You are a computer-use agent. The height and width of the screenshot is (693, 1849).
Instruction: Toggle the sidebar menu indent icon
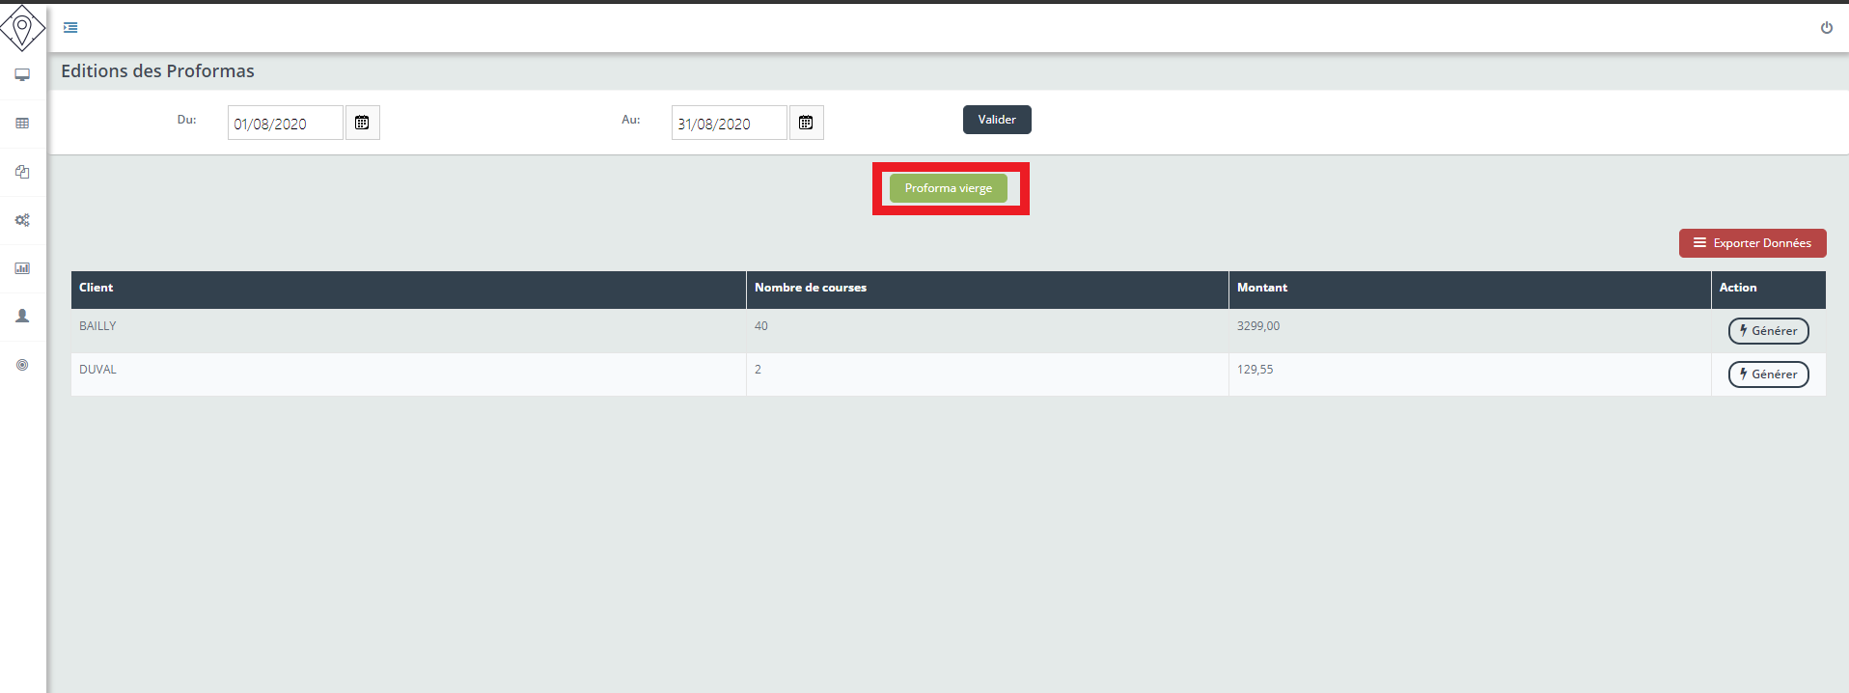(70, 28)
